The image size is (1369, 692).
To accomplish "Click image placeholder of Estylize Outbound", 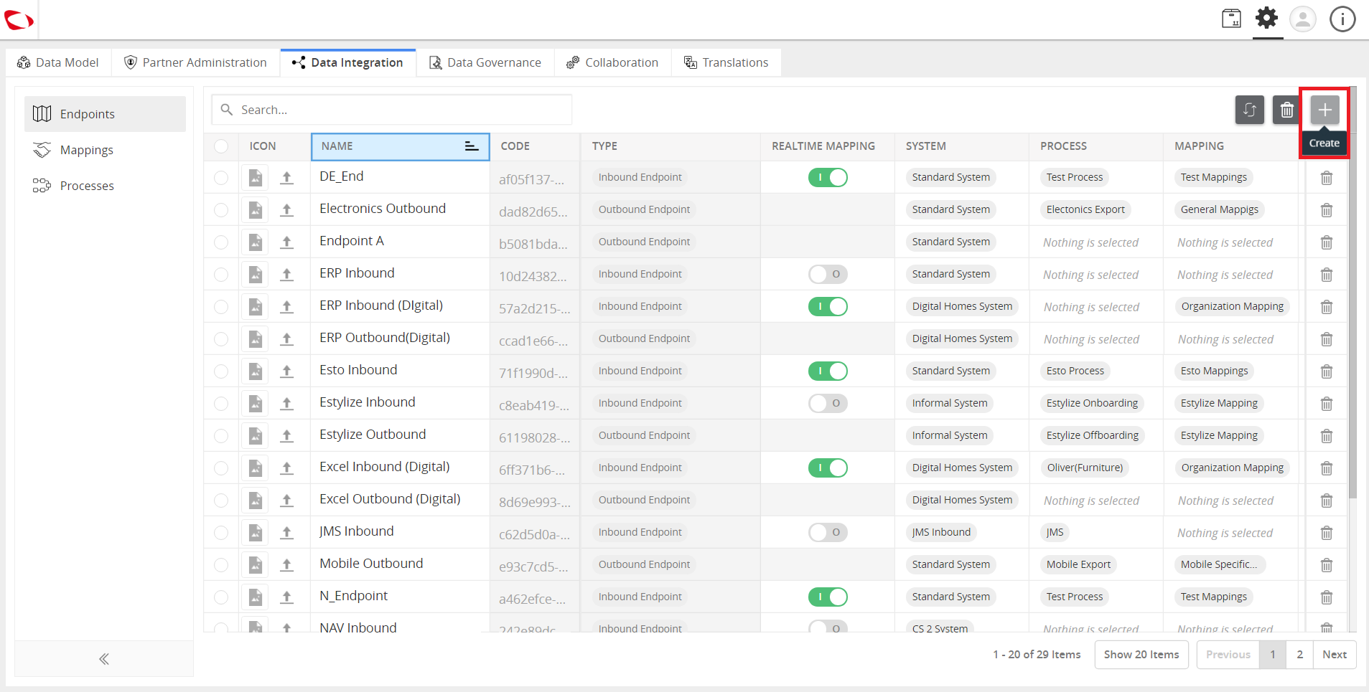I will (x=255, y=436).
